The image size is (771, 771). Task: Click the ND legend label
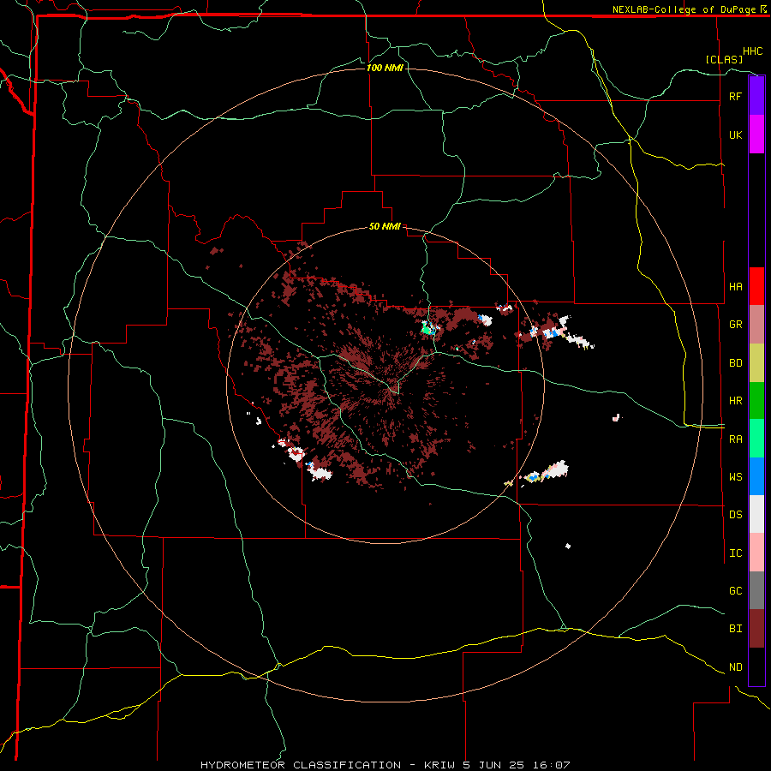(735, 667)
